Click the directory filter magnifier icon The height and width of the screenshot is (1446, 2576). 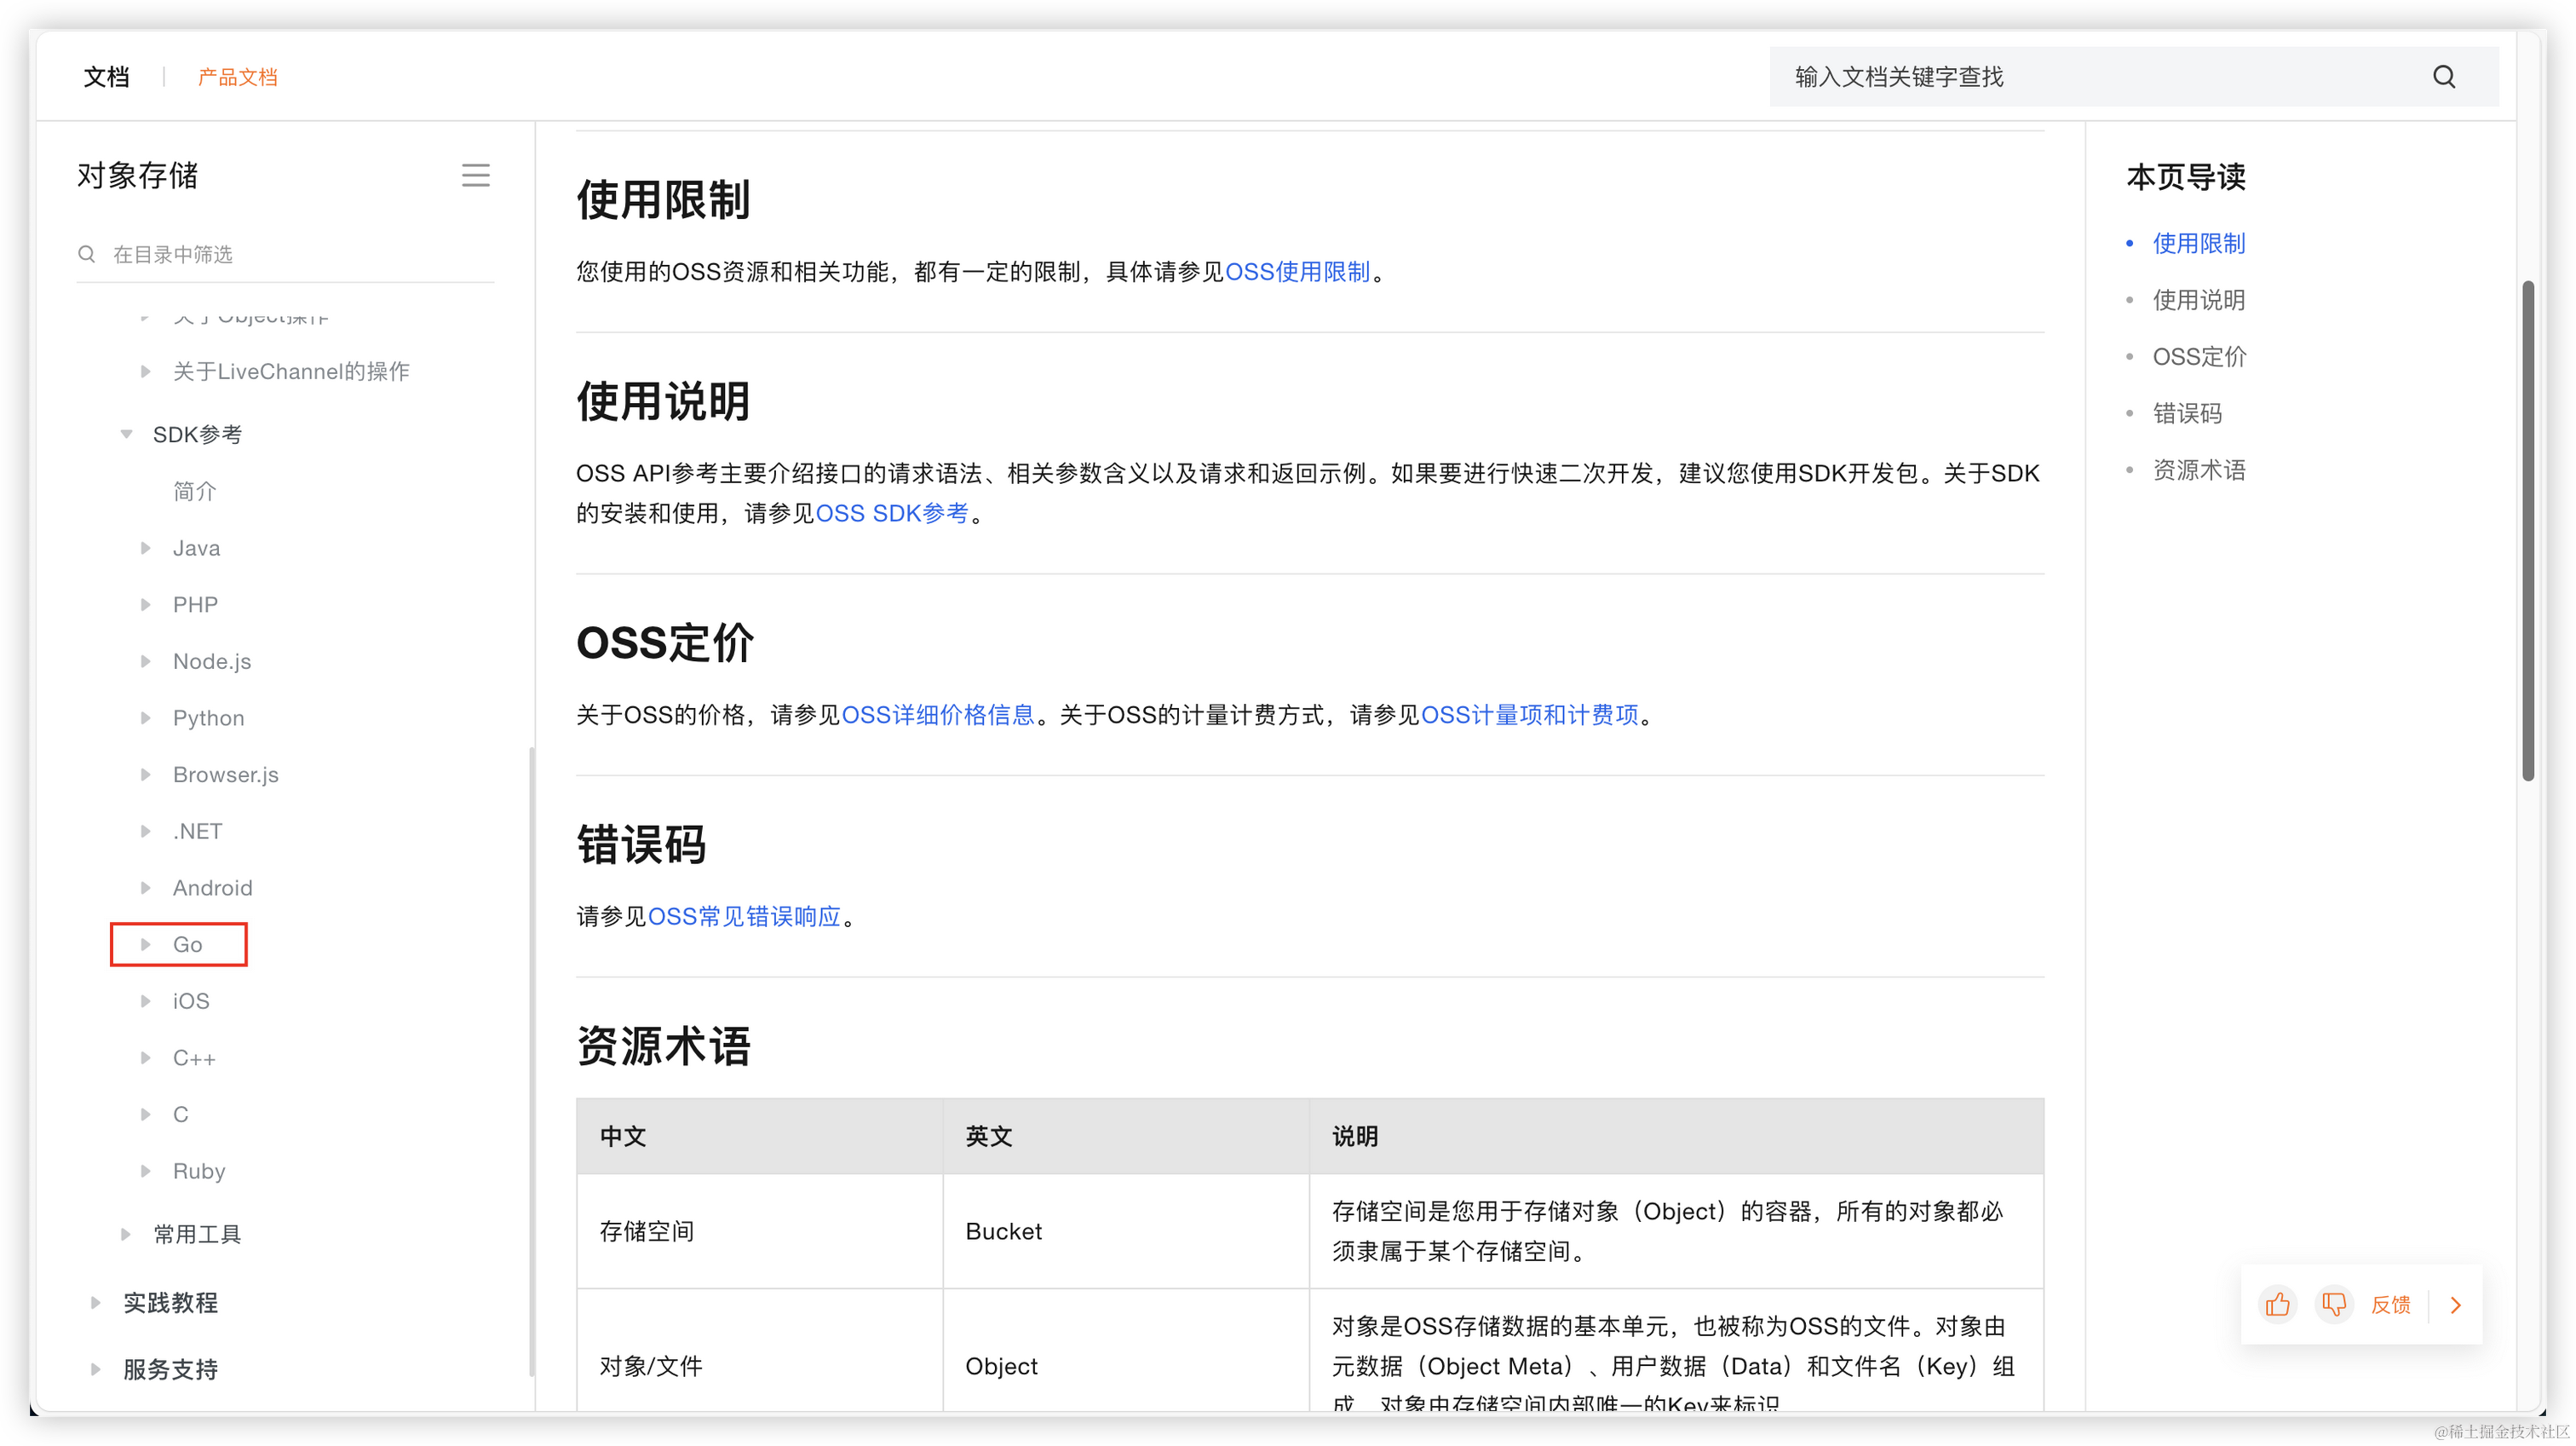click(x=87, y=254)
